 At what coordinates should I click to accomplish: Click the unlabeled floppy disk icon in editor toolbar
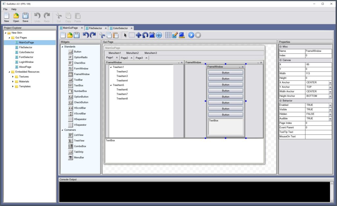pyautogui.click(x=76, y=35)
